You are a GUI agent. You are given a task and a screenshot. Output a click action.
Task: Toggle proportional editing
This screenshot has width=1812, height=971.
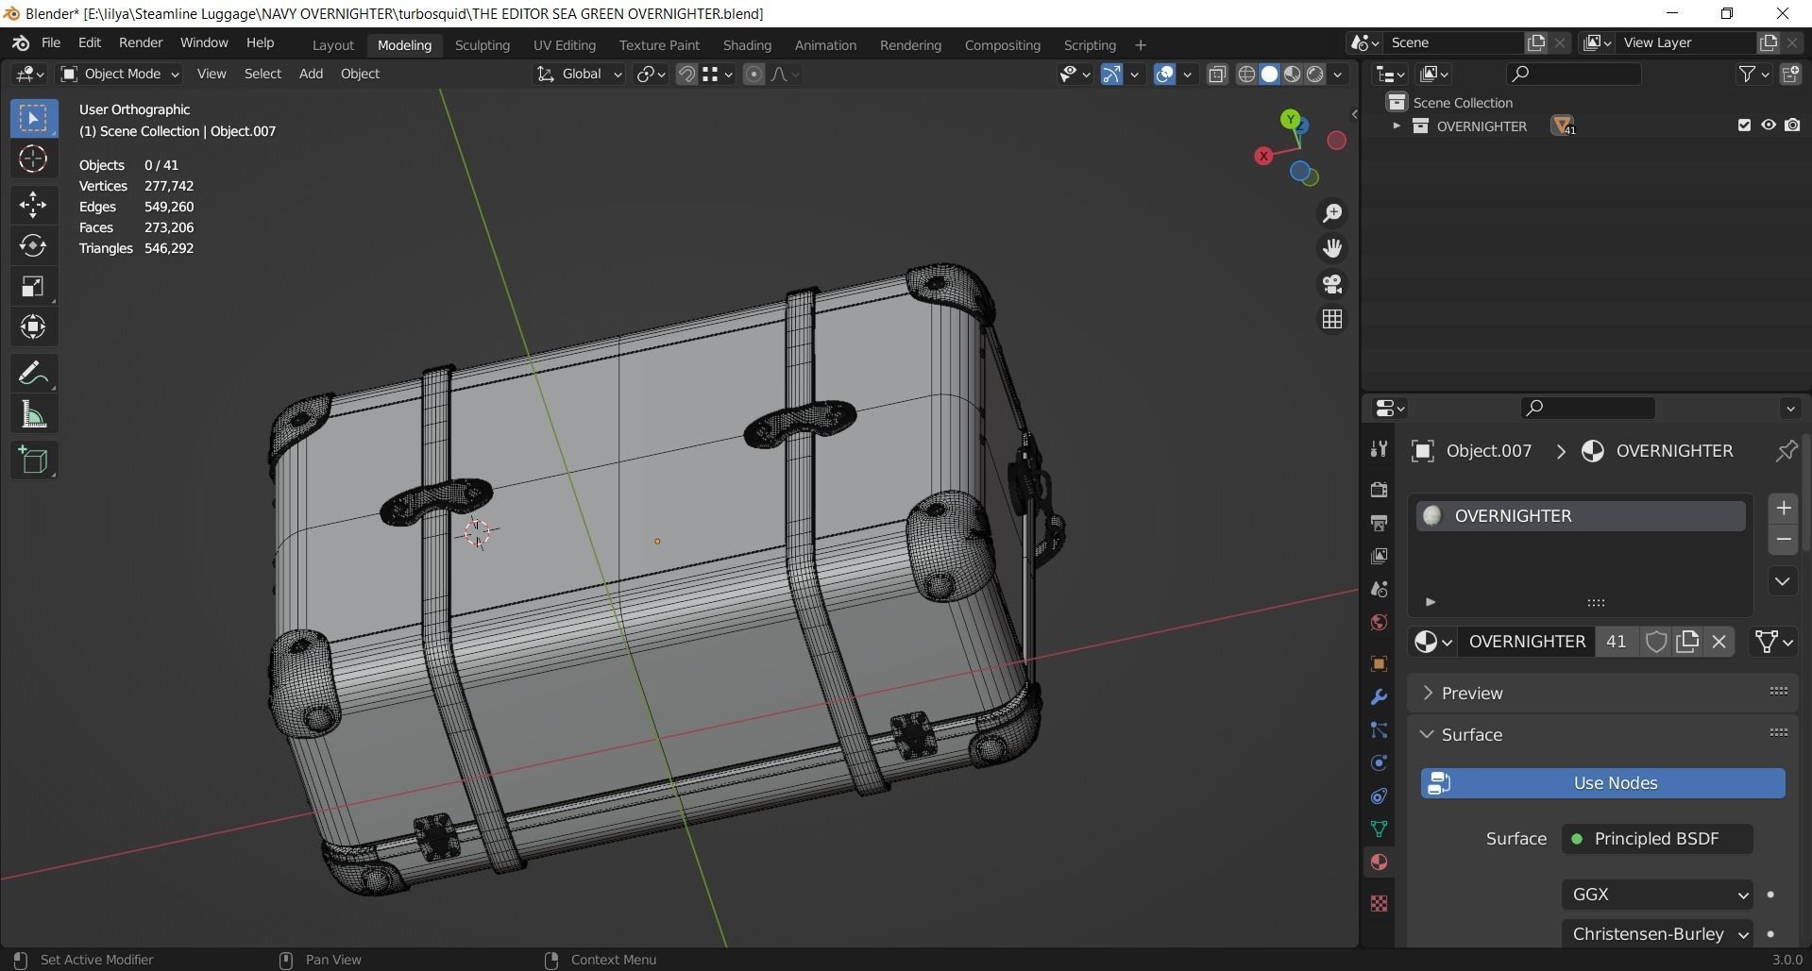[754, 74]
